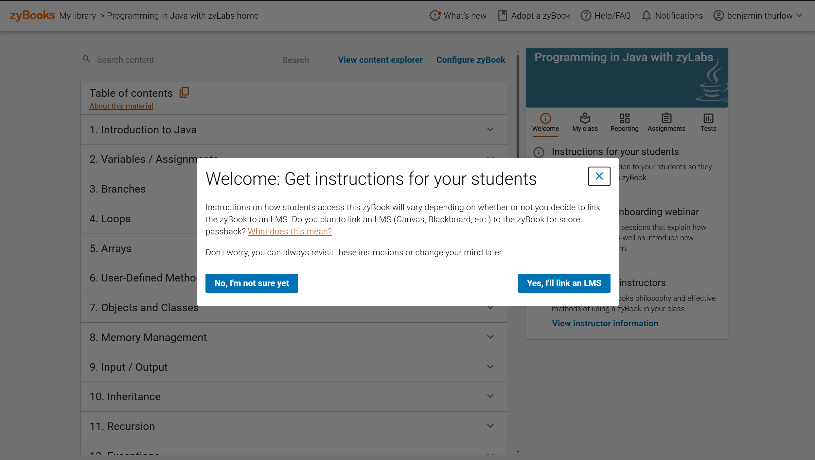Switch to the Welcome tab
The width and height of the screenshot is (815, 460).
545,123
